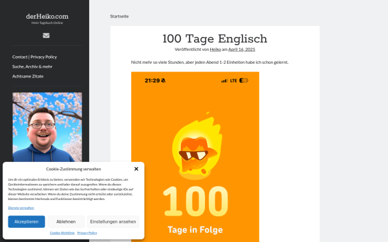The width and height of the screenshot is (388, 242).
Task: Navigate to Startseite breadcrumb
Action: (x=120, y=16)
